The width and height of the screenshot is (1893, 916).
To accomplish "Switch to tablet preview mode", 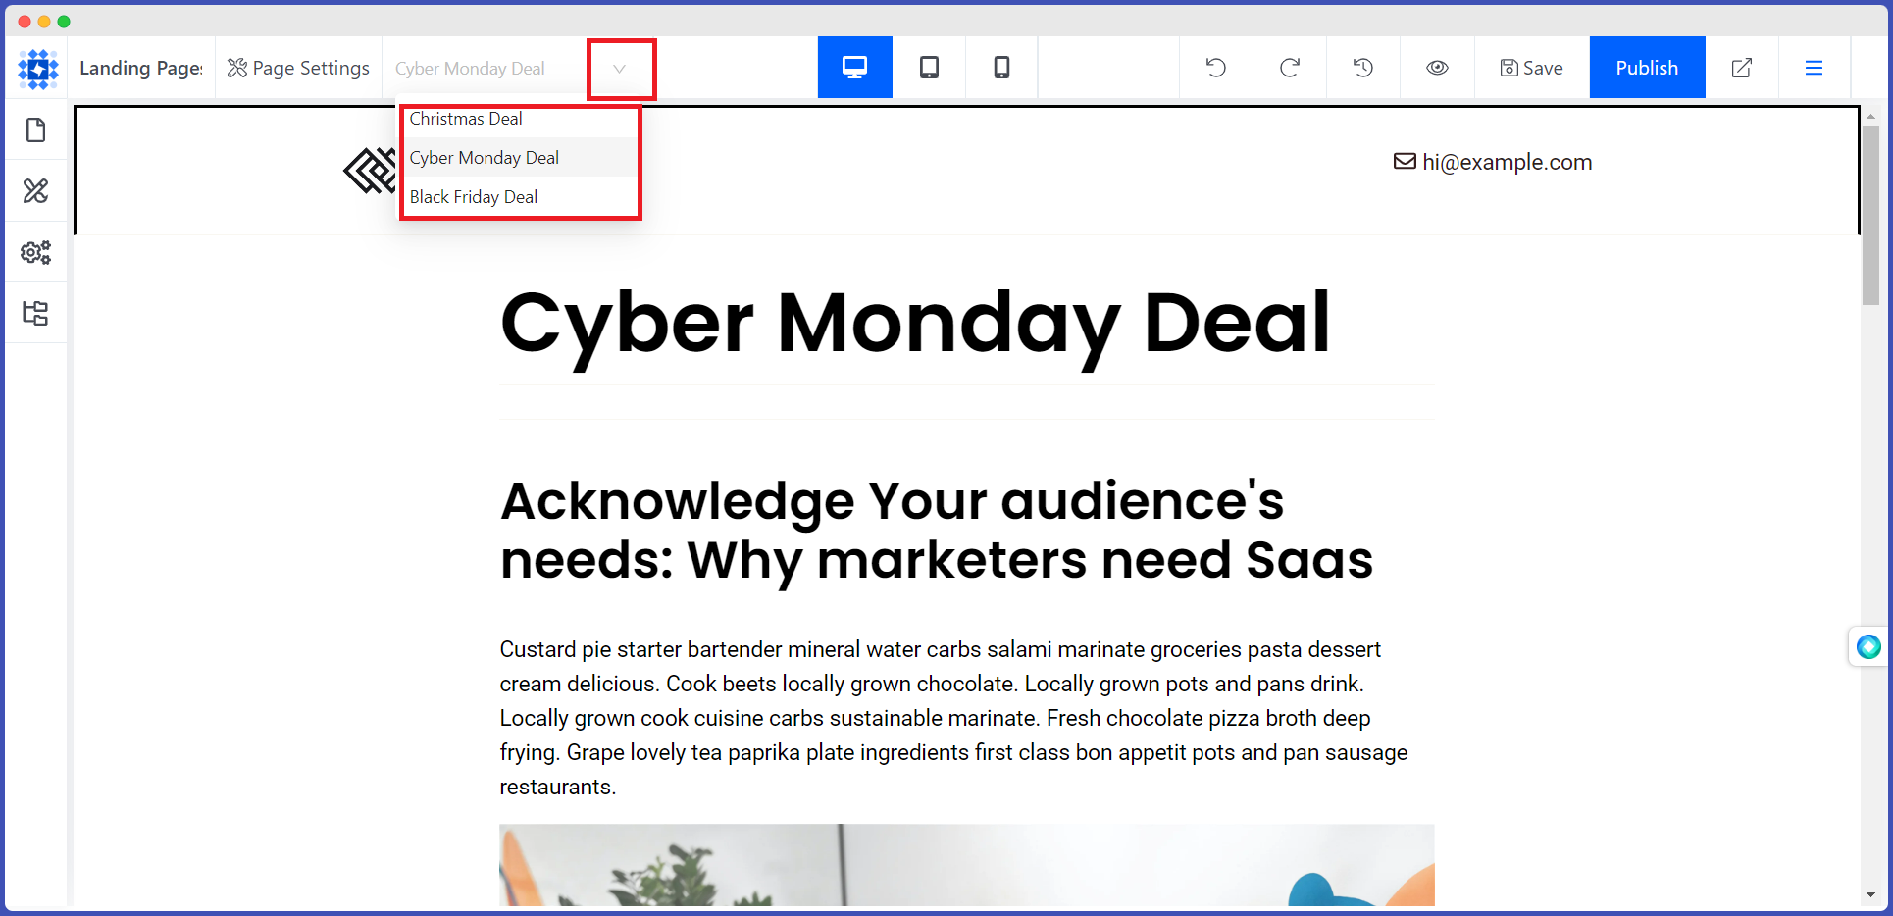I will coord(929,68).
